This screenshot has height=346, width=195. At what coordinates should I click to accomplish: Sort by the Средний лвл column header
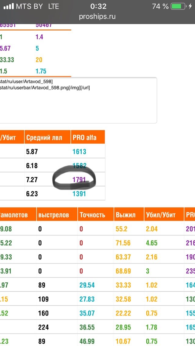[x=44, y=138]
